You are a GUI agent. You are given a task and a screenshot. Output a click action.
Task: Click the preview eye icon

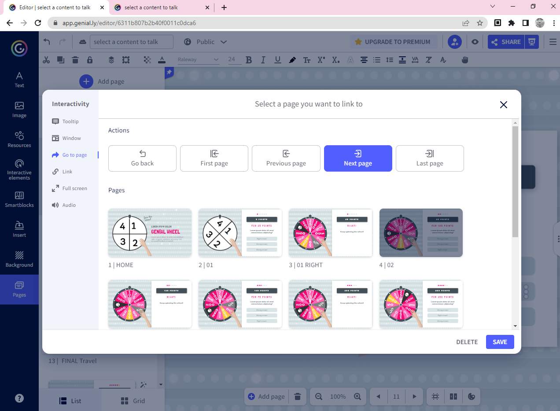(475, 42)
